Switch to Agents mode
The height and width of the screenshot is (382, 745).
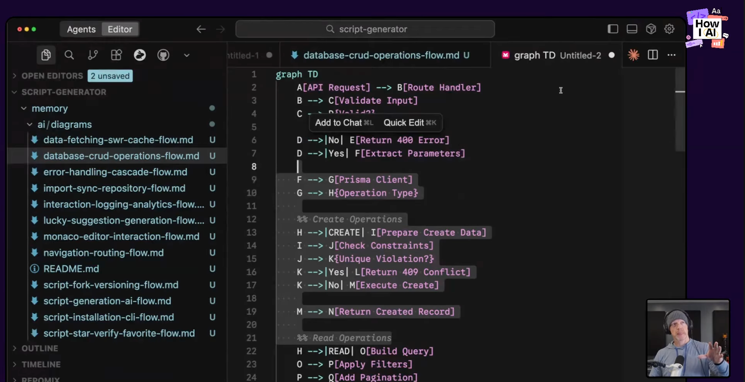pyautogui.click(x=81, y=29)
